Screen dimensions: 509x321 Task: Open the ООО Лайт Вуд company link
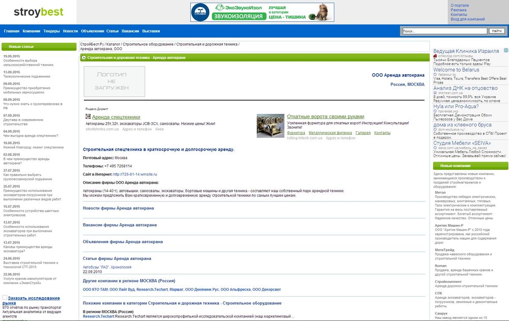[x=122, y=289]
